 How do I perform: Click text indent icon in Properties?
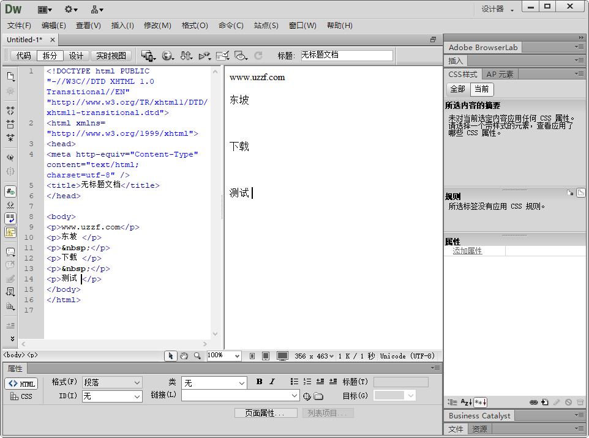pyautogui.click(x=333, y=382)
